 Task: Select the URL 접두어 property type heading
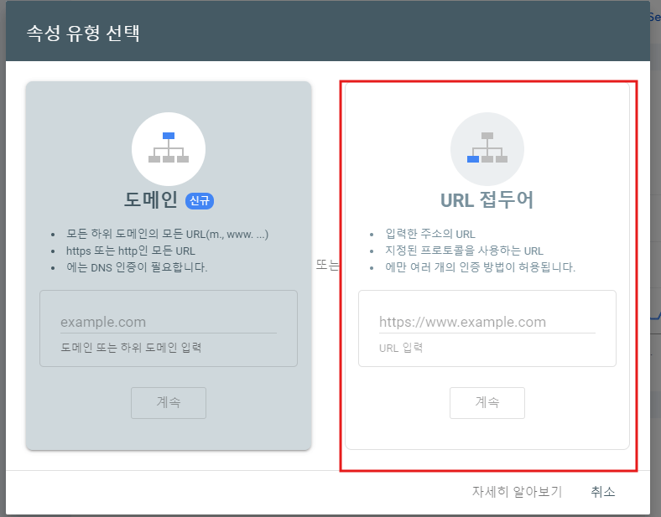[487, 200]
